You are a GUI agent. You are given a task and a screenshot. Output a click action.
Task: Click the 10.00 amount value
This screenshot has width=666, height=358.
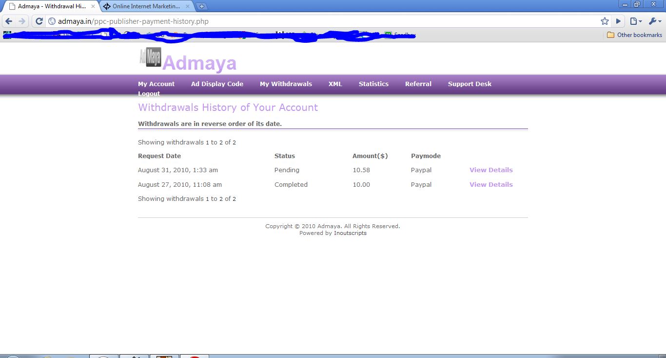pyautogui.click(x=361, y=184)
